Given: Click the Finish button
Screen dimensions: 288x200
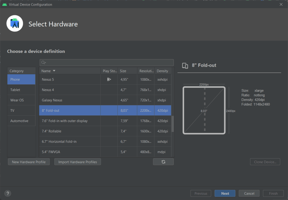Looking at the screenshot, I should [x=273, y=193].
